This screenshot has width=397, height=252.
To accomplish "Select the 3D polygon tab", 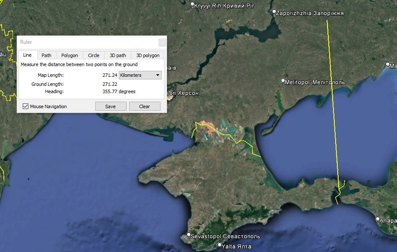I will [x=148, y=55].
